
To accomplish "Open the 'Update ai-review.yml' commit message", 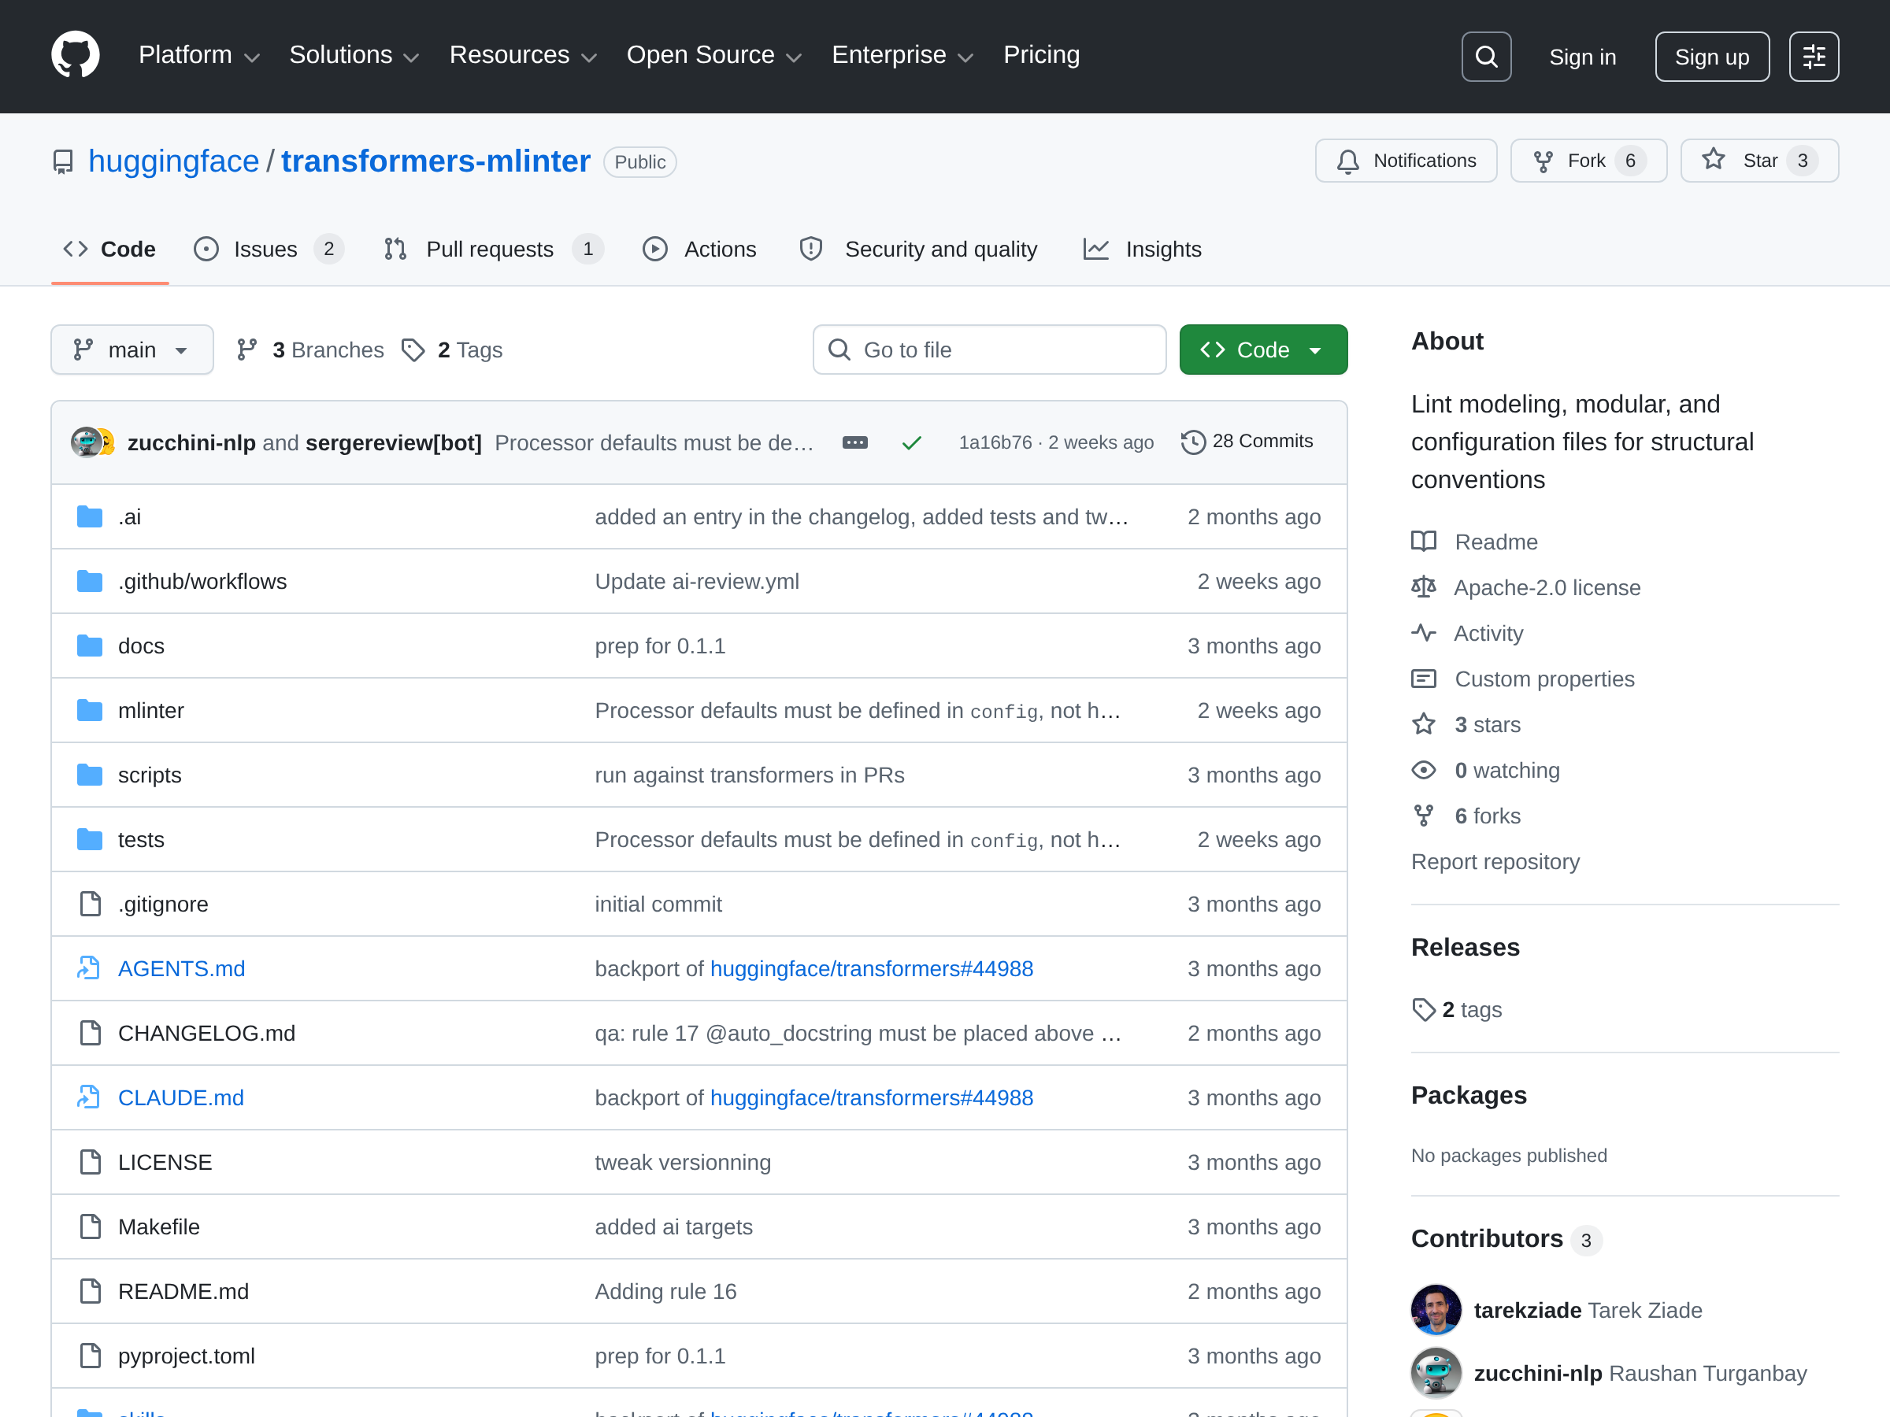I will pyautogui.click(x=697, y=582).
